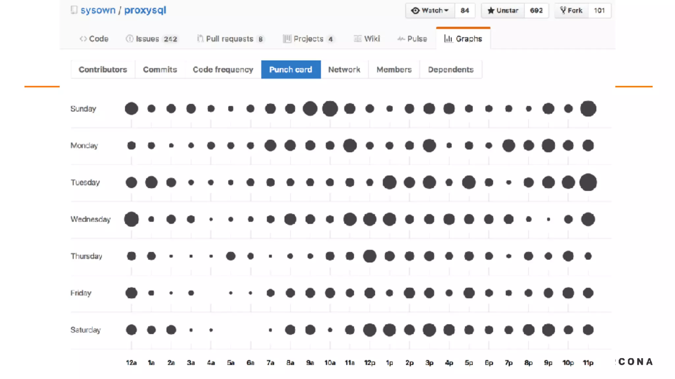The width and height of the screenshot is (675, 379).
Task: Open the sysown owner link
Action: 98,10
